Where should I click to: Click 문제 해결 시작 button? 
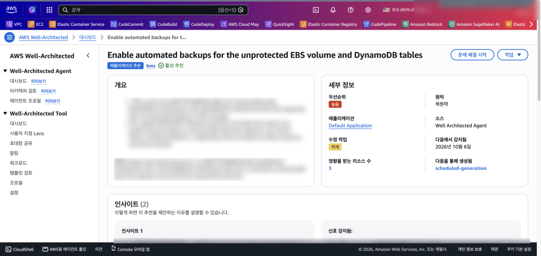(x=472, y=55)
